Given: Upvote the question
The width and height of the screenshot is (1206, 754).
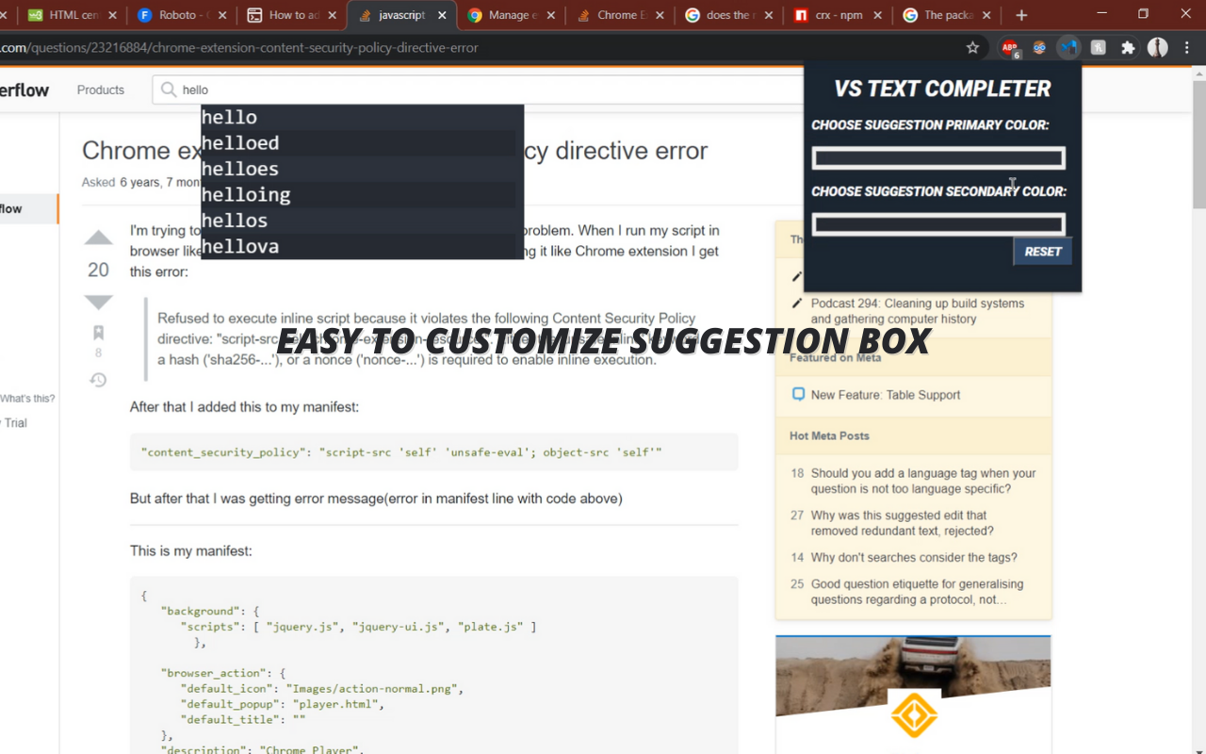Looking at the screenshot, I should [98, 238].
